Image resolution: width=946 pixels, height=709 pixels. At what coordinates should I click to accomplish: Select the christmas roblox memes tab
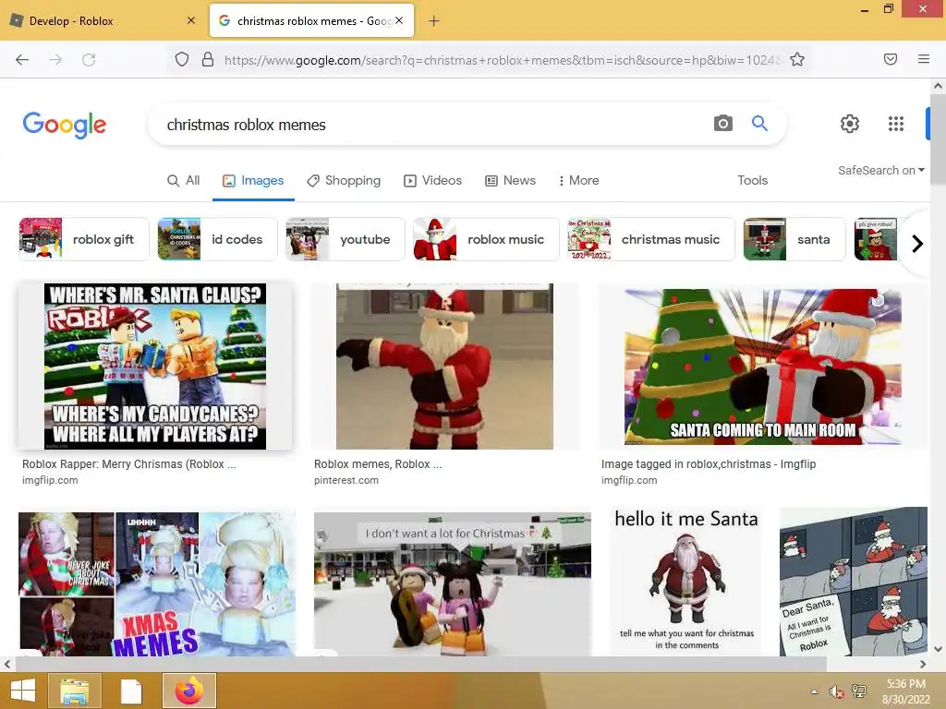point(311,20)
